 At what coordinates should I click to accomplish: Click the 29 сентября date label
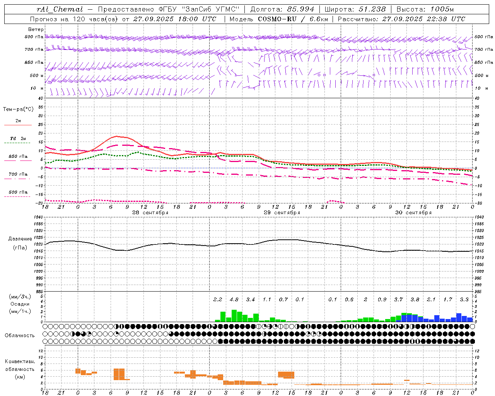click(x=282, y=213)
